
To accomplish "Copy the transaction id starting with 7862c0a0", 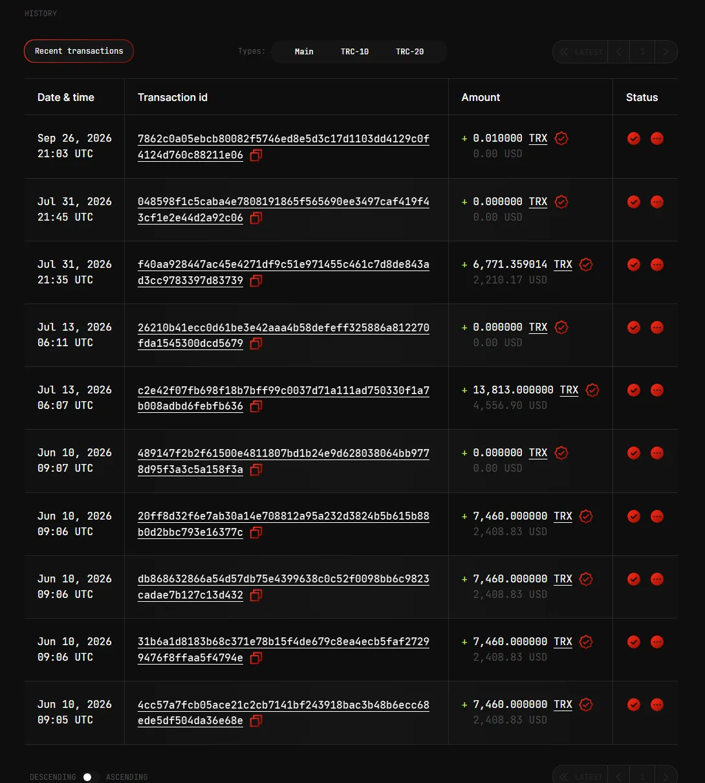I will pyautogui.click(x=256, y=155).
